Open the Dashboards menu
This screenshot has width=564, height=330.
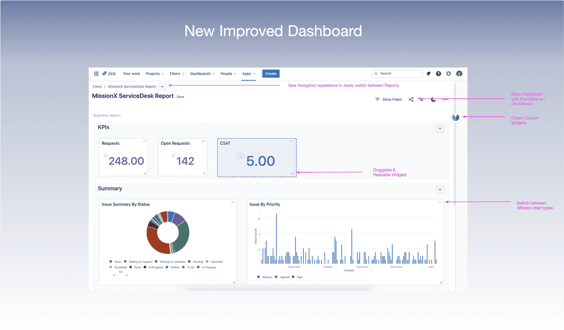(202, 73)
